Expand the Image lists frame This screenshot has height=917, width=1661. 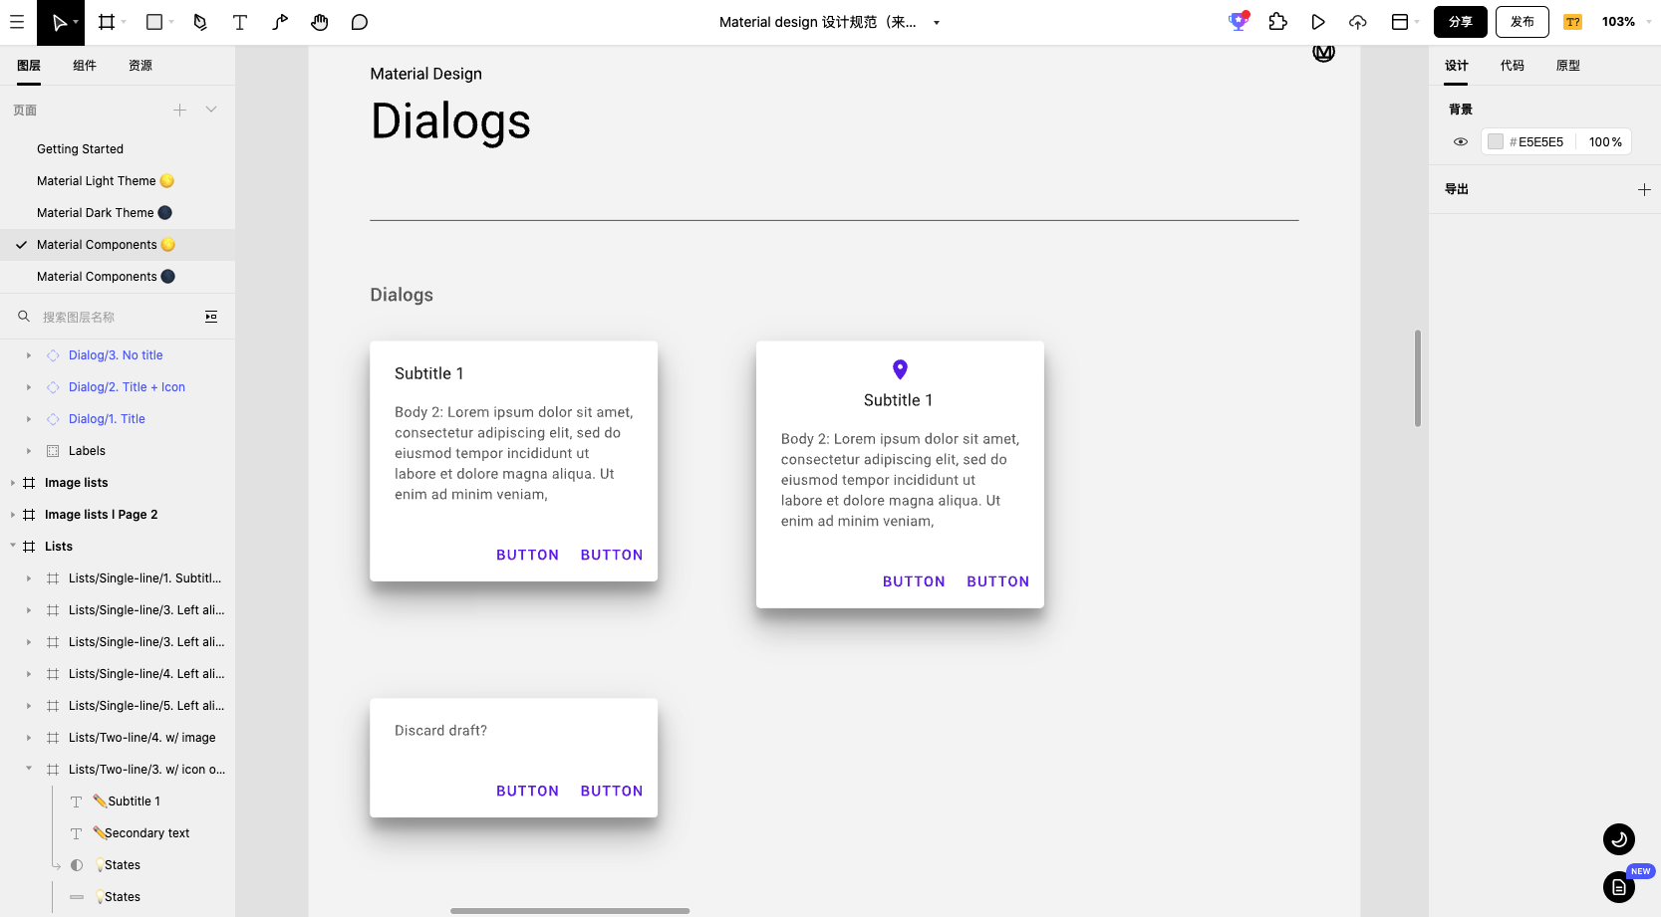click(x=13, y=483)
